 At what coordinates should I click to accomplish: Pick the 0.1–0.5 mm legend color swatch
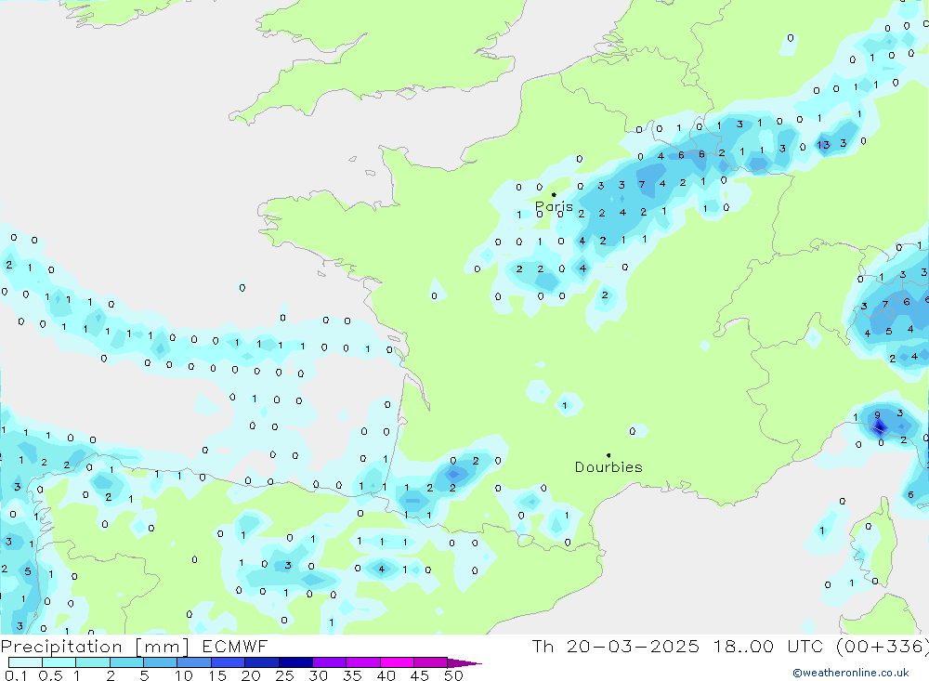(x=25, y=662)
